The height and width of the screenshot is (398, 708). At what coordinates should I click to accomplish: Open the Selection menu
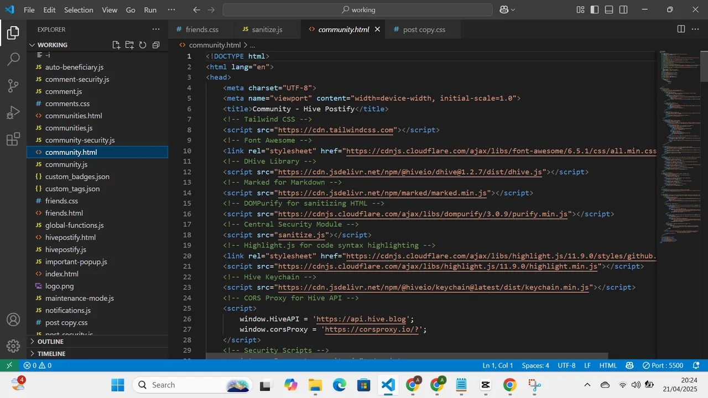[x=79, y=10]
